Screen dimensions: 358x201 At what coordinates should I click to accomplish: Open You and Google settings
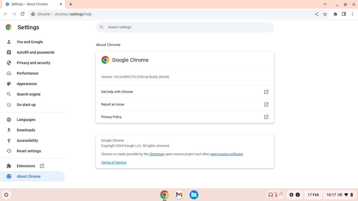(x=32, y=42)
